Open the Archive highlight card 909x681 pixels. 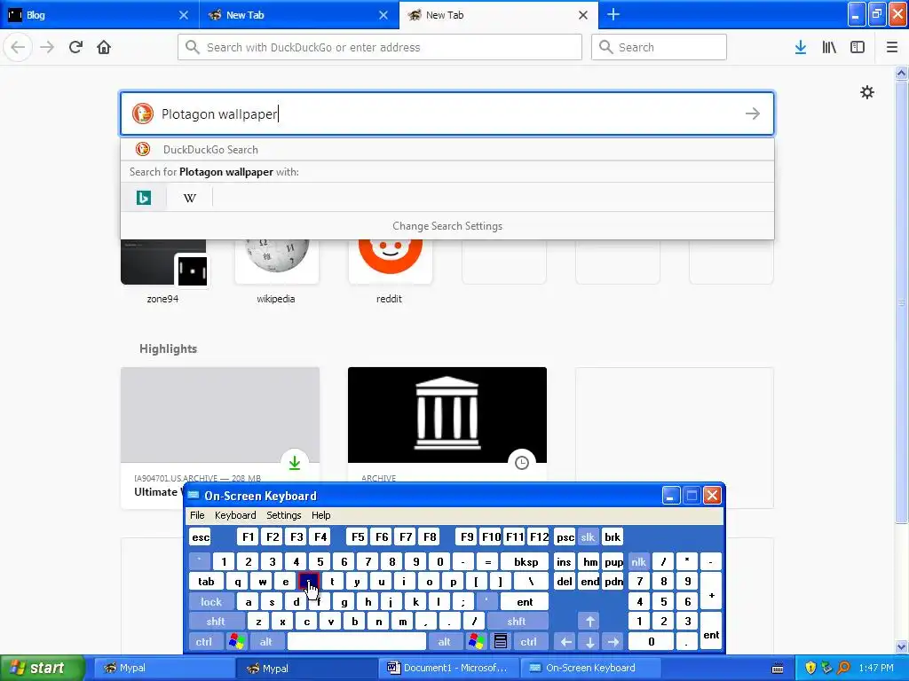pos(447,424)
